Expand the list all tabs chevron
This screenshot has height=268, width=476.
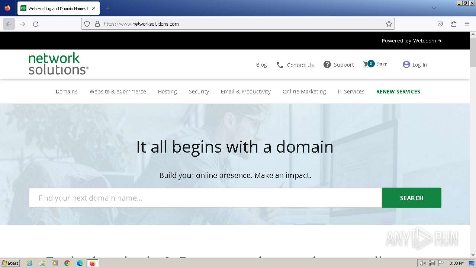(x=434, y=8)
